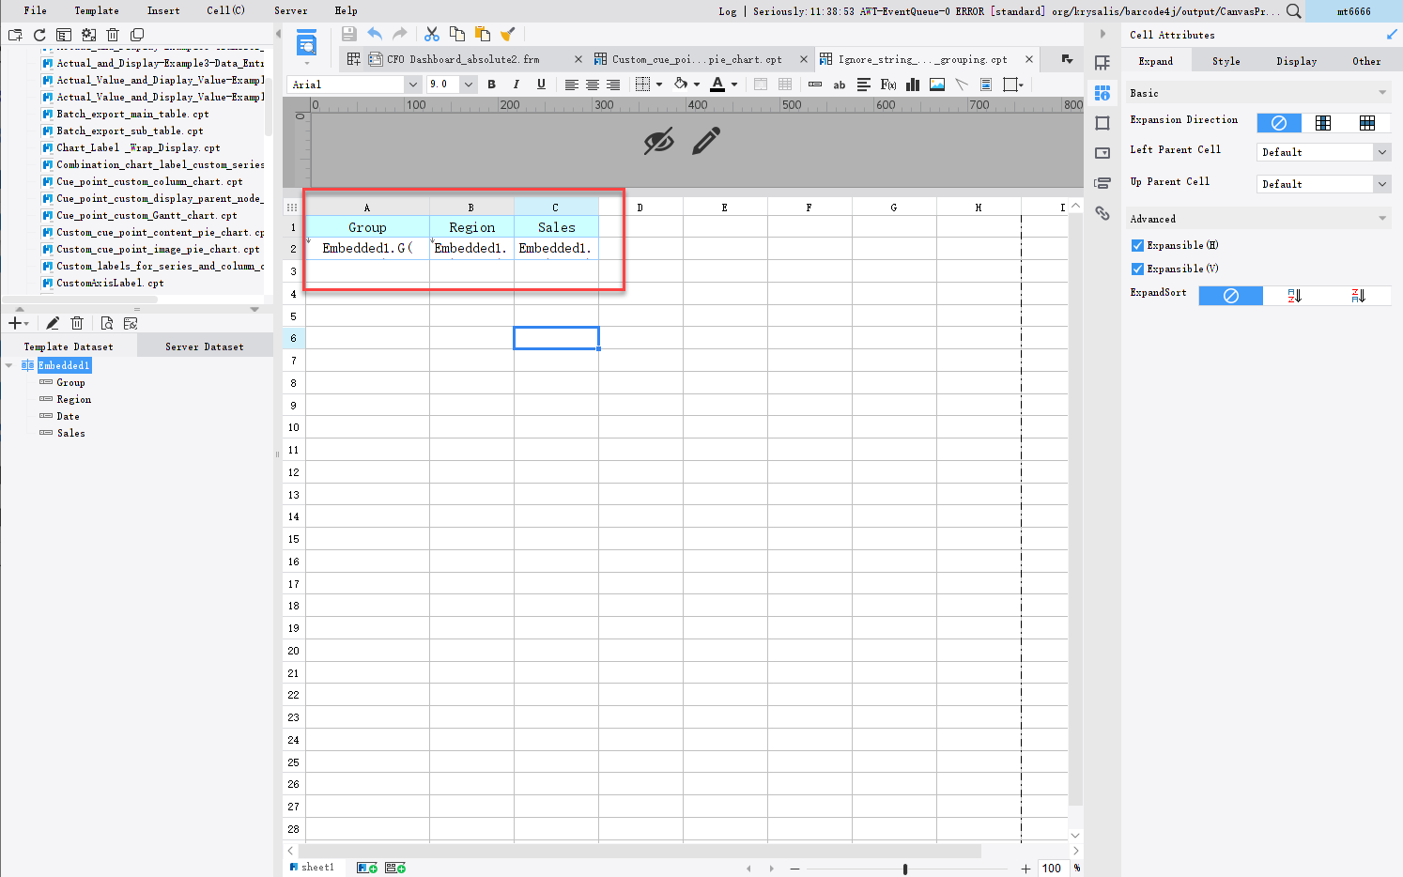The height and width of the screenshot is (877, 1403).
Task: Delete the selected dataset with the trash icon
Action: pyautogui.click(x=77, y=323)
